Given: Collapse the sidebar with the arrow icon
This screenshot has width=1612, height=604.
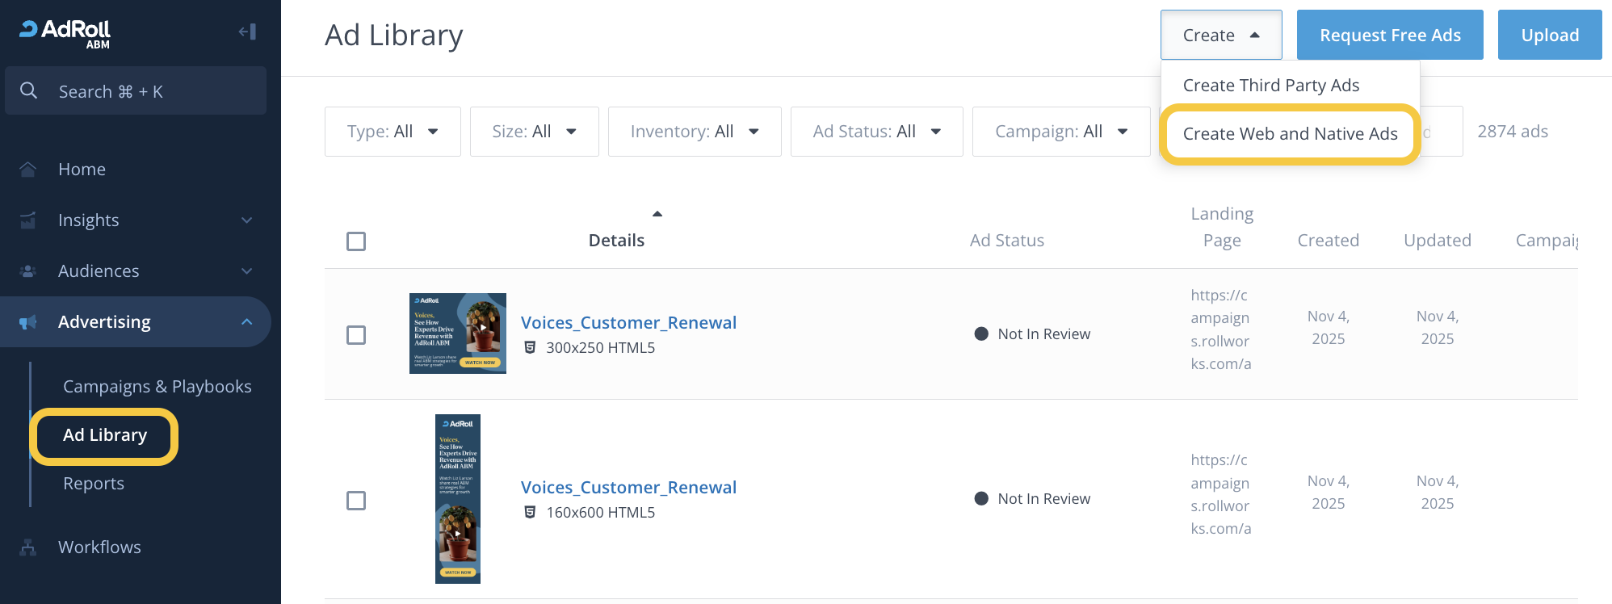Looking at the screenshot, I should 247,31.
